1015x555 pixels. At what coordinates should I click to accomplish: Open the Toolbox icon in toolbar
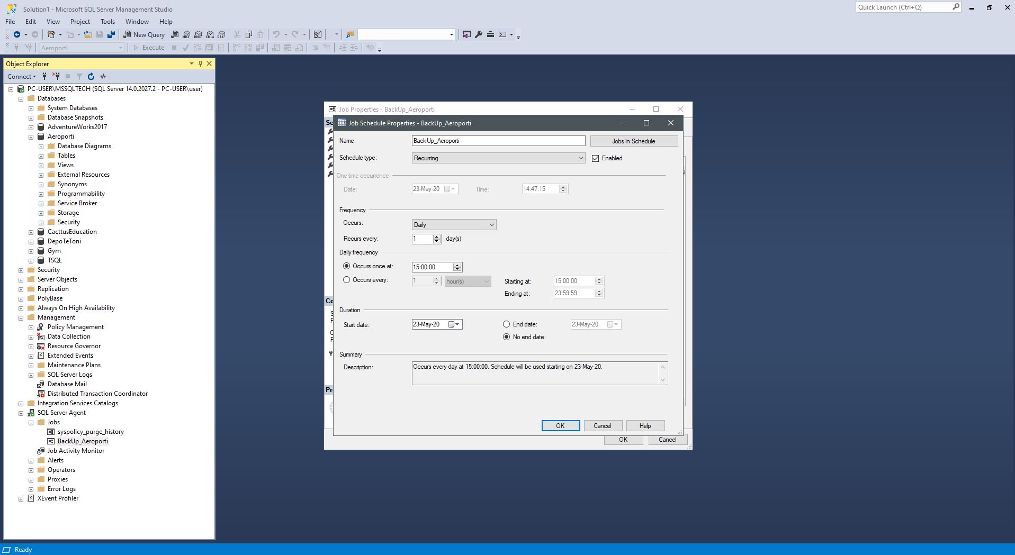[x=491, y=34]
